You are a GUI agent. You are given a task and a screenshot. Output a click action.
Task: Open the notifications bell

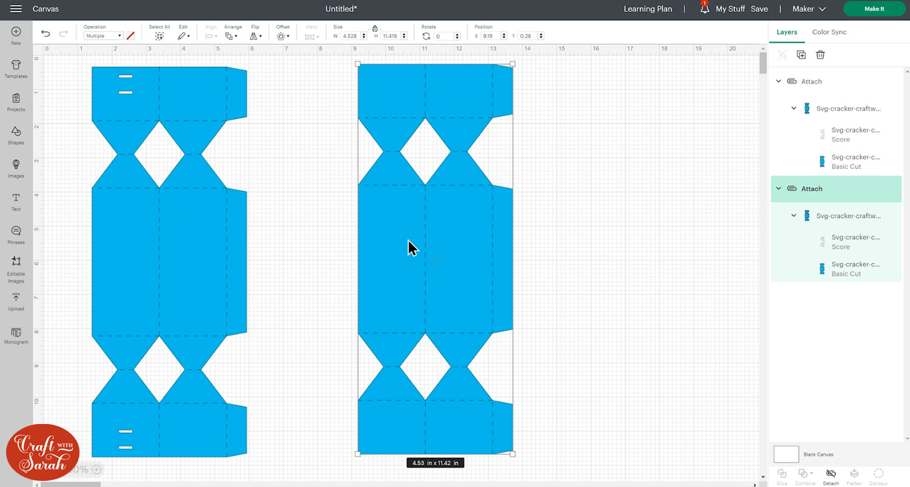[704, 9]
